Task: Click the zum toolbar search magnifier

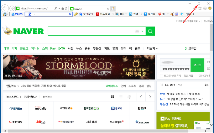Action: coord(70,14)
